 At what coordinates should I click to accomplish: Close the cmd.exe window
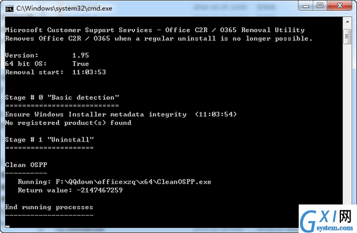[340, 6]
